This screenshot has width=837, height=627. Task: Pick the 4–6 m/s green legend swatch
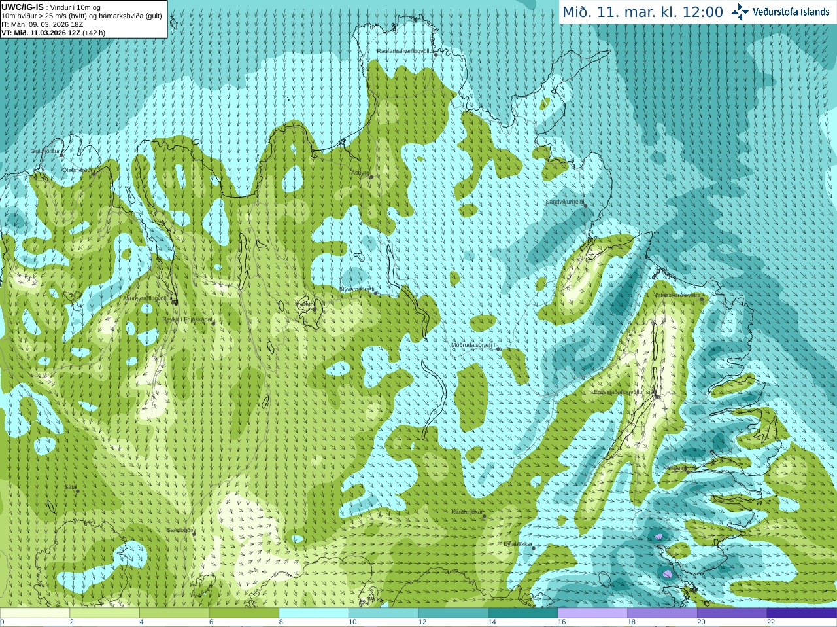(x=174, y=613)
